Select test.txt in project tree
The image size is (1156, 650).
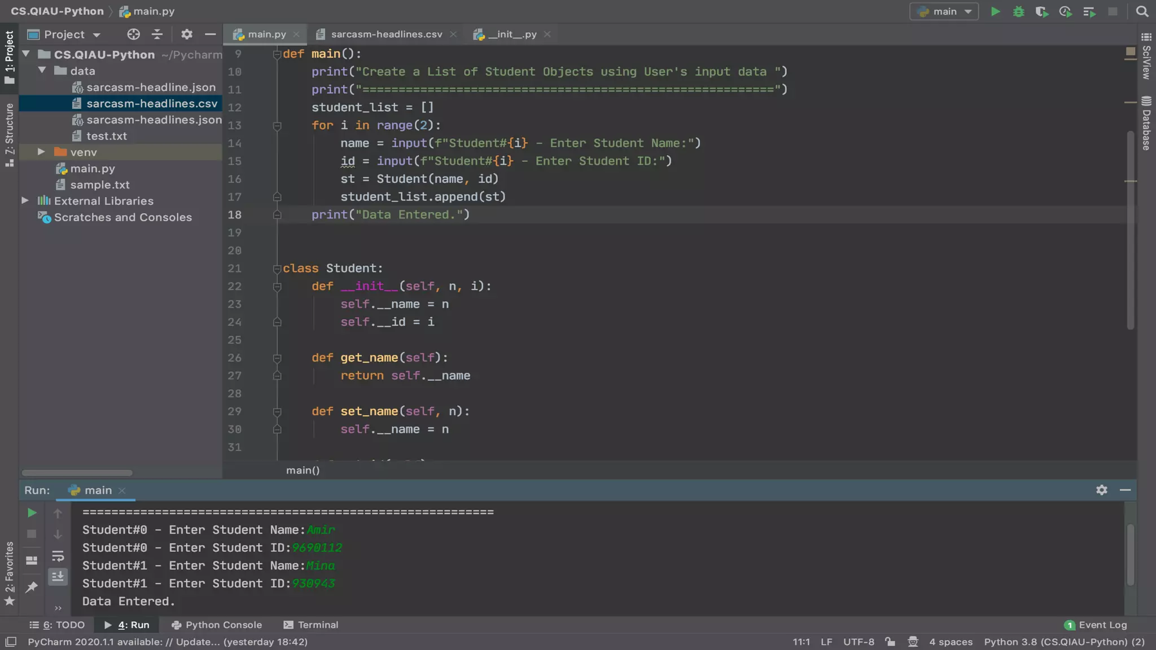click(106, 136)
